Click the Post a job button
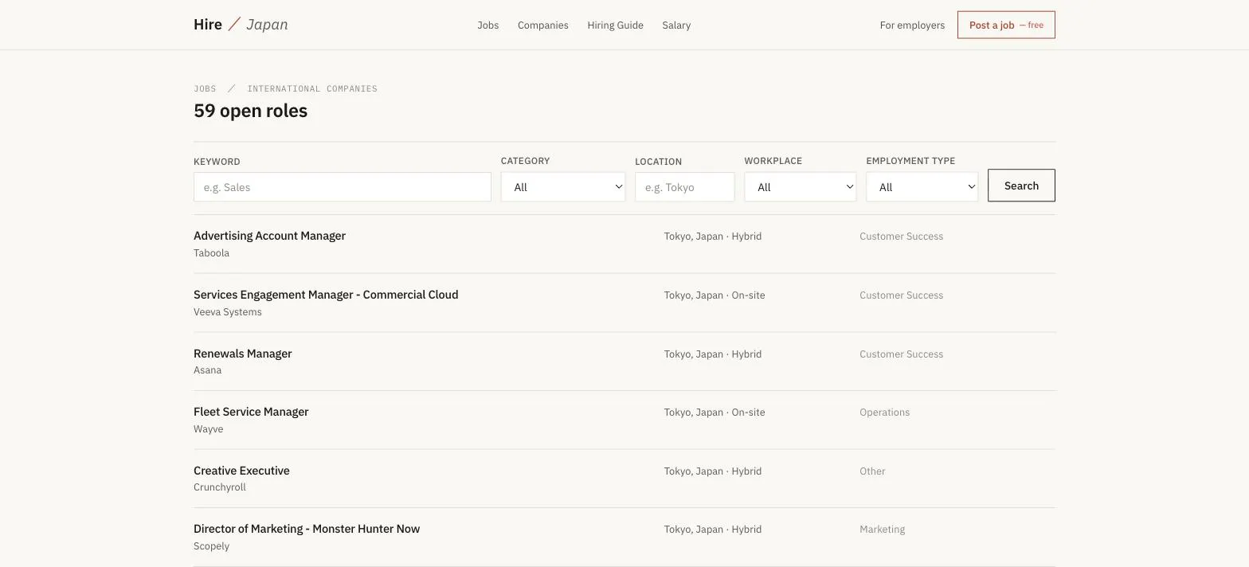This screenshot has height=567, width=1249. (1006, 25)
